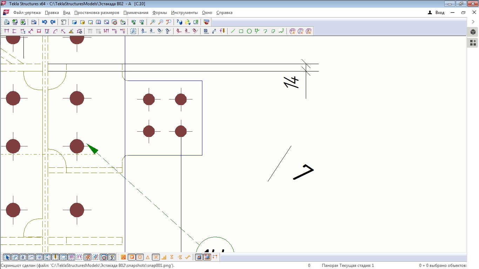Viewport: 479px width, 269px height.
Task: Click the Redo arrow in the toolbar
Action: click(53, 22)
